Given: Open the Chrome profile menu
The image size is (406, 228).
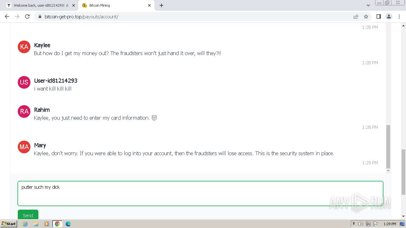Looking at the screenshot, I should (389, 16).
